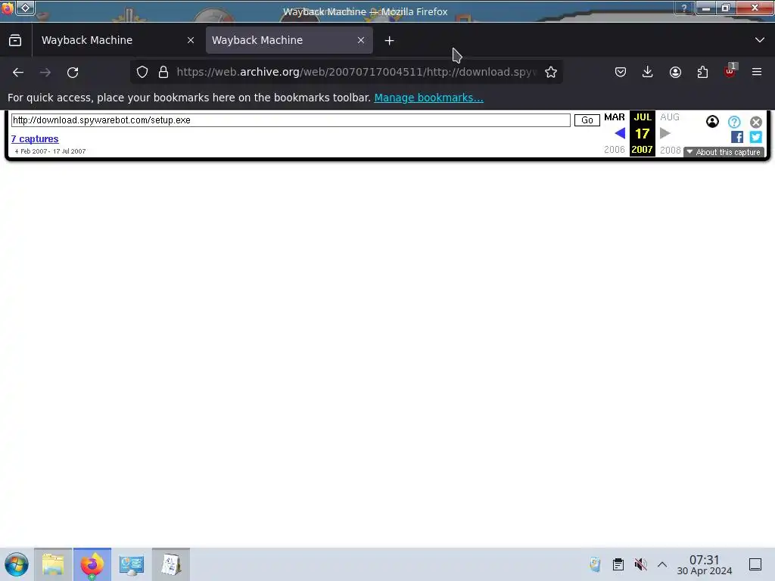The image size is (775, 581).
Task: Share capture on Facebook
Action: (737, 137)
